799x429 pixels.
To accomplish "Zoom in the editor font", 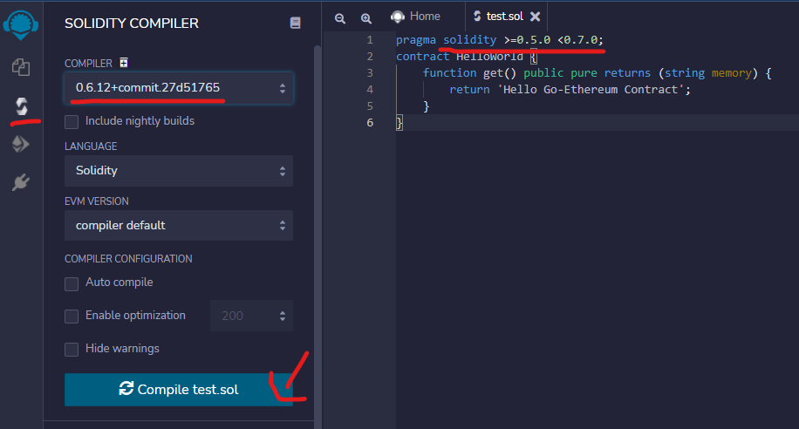I will click(x=365, y=18).
